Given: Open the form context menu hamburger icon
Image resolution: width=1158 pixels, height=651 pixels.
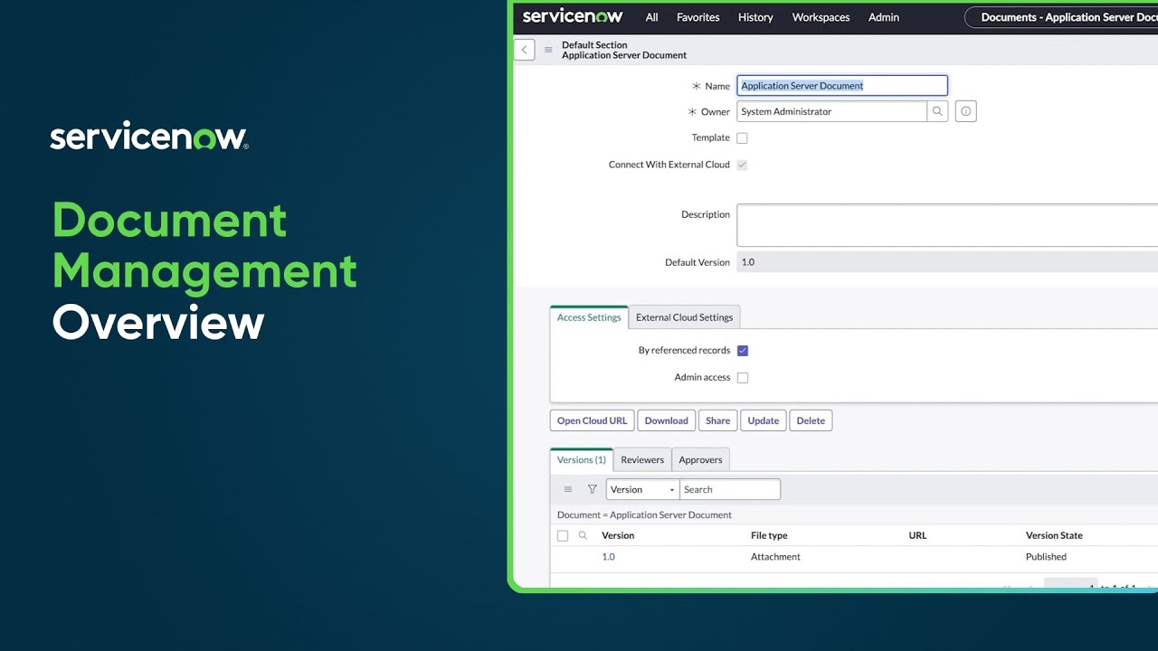Looking at the screenshot, I should click(x=548, y=50).
